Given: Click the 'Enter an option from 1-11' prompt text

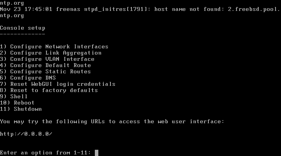Looking at the screenshot, I should click(45, 153).
